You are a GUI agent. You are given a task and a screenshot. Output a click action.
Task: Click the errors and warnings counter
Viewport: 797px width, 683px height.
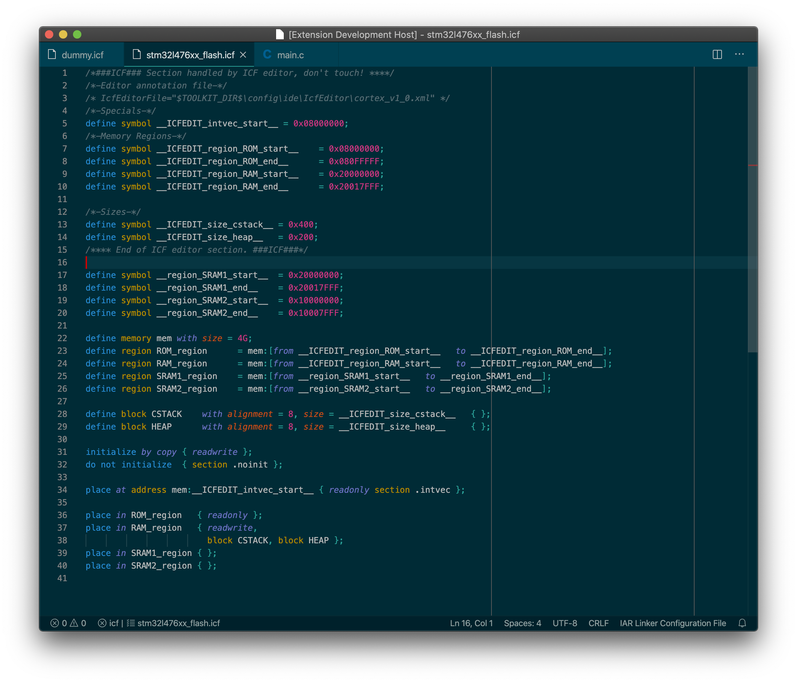[x=68, y=623]
